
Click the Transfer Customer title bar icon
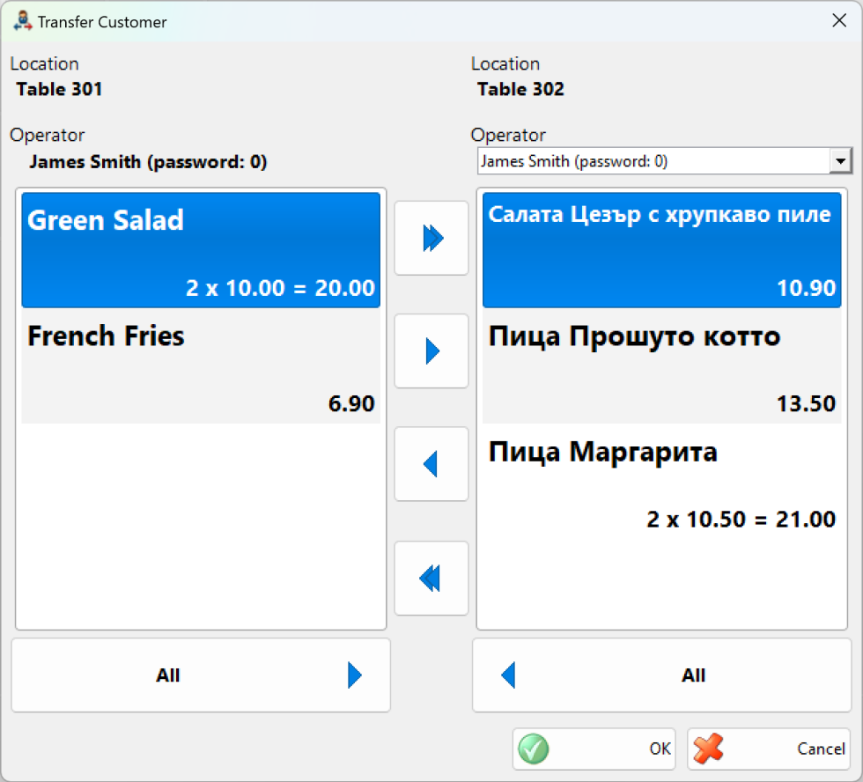[23, 21]
